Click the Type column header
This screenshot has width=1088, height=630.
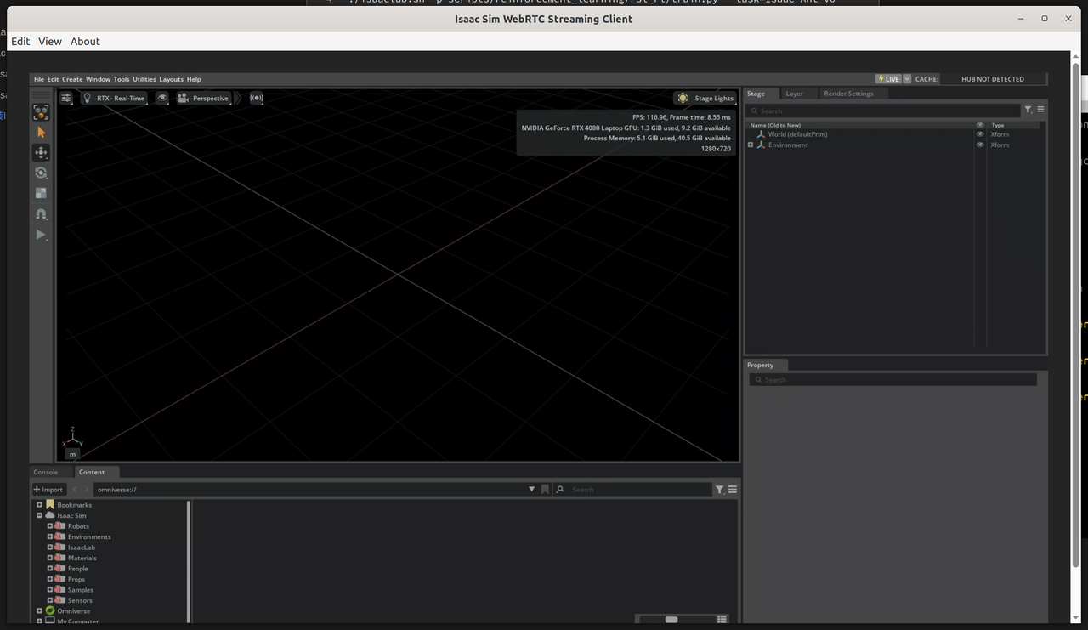(x=998, y=125)
